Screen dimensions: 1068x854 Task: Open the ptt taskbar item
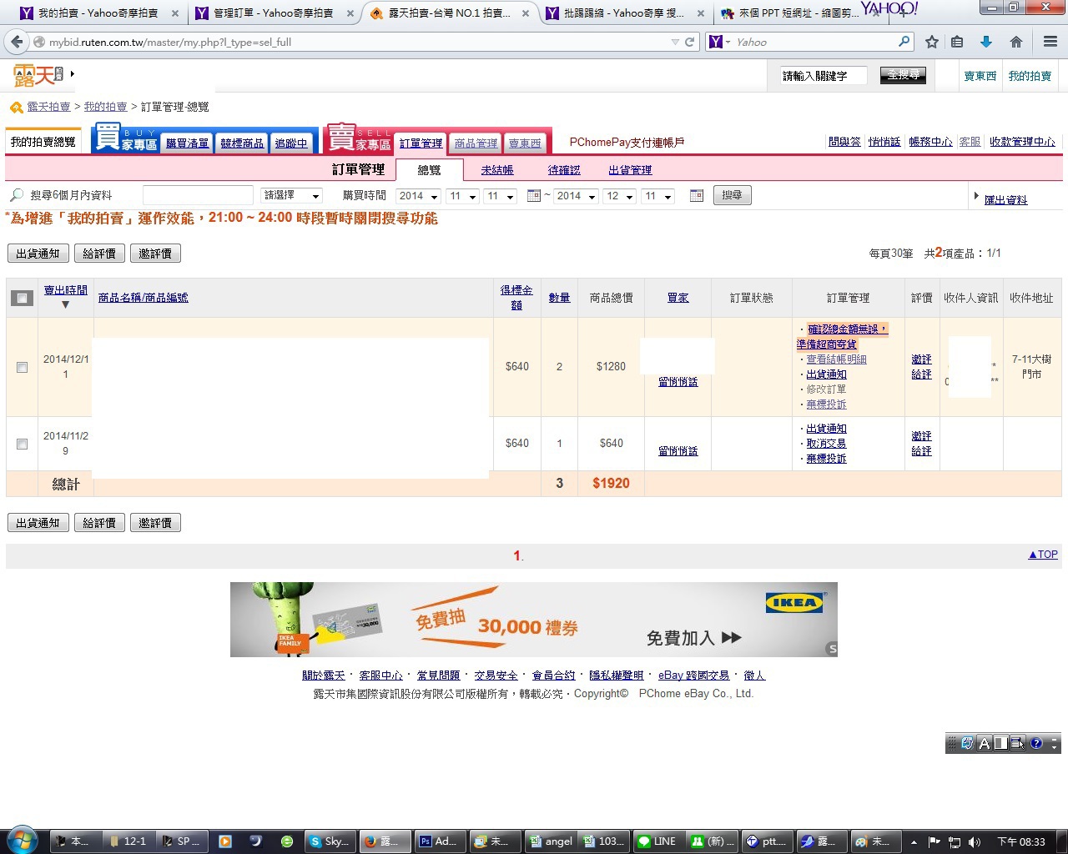[766, 841]
